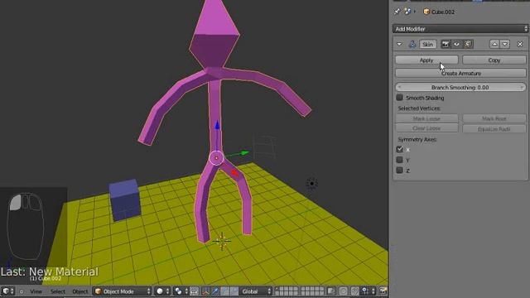
Task: Click the Mark Loose button
Action: point(426,118)
